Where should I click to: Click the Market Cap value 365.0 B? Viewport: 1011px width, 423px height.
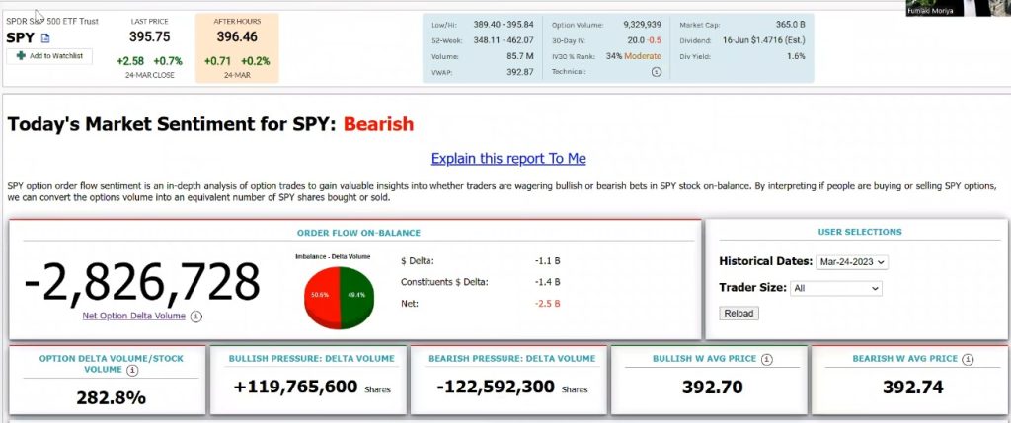(790, 25)
